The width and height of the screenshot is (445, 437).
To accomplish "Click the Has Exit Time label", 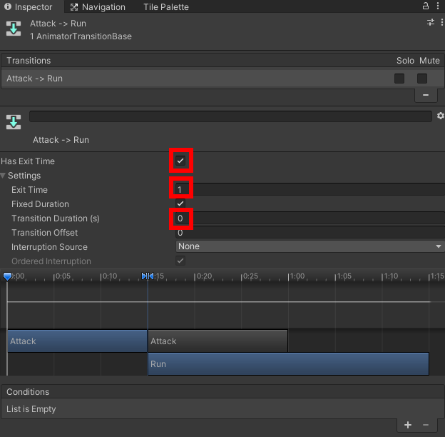I will tap(28, 161).
